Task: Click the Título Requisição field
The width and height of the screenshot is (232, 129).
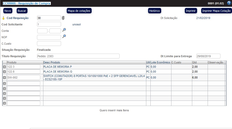Action: (78, 56)
